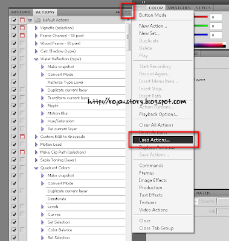Expand the Hue/Saturation step
This screenshot has height=241, width=229.
click(x=42, y=121)
